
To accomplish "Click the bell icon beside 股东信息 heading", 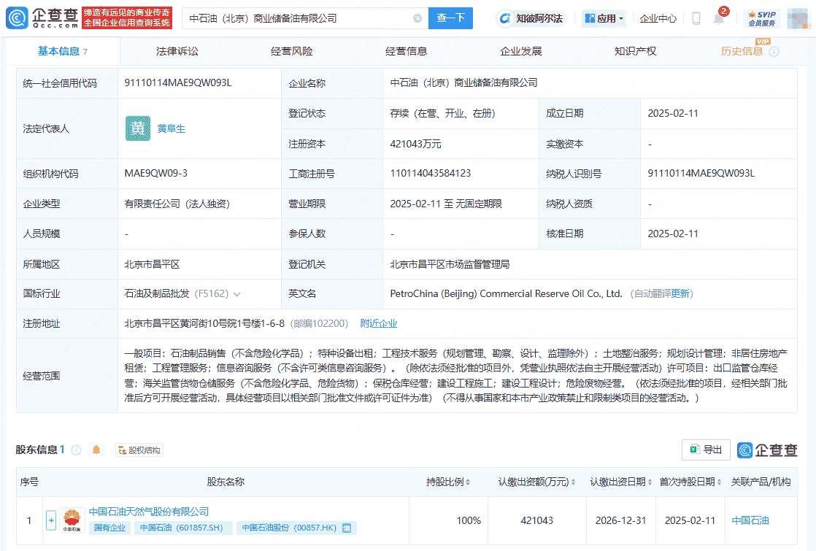I will tap(96, 450).
